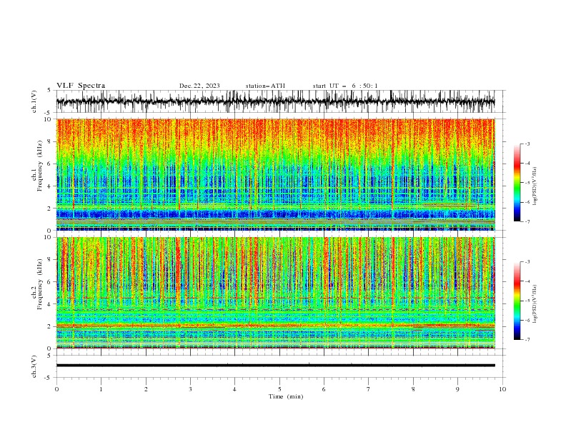Click the "5" tick on the time axis
Image resolution: width=566 pixels, height=437 pixels.
[x=279, y=389]
